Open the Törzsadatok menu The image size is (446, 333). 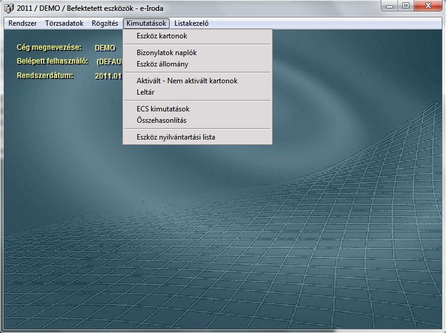pyautogui.click(x=64, y=23)
